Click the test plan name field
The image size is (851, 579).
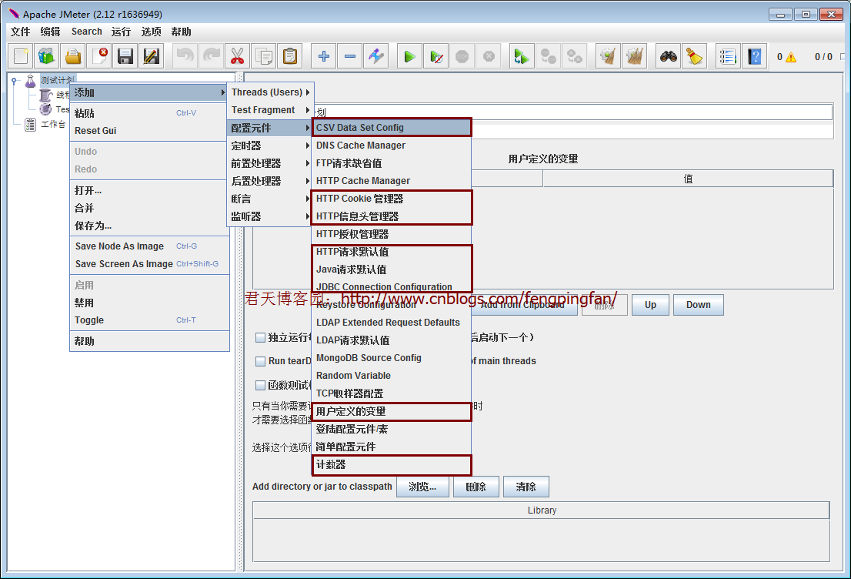574,112
